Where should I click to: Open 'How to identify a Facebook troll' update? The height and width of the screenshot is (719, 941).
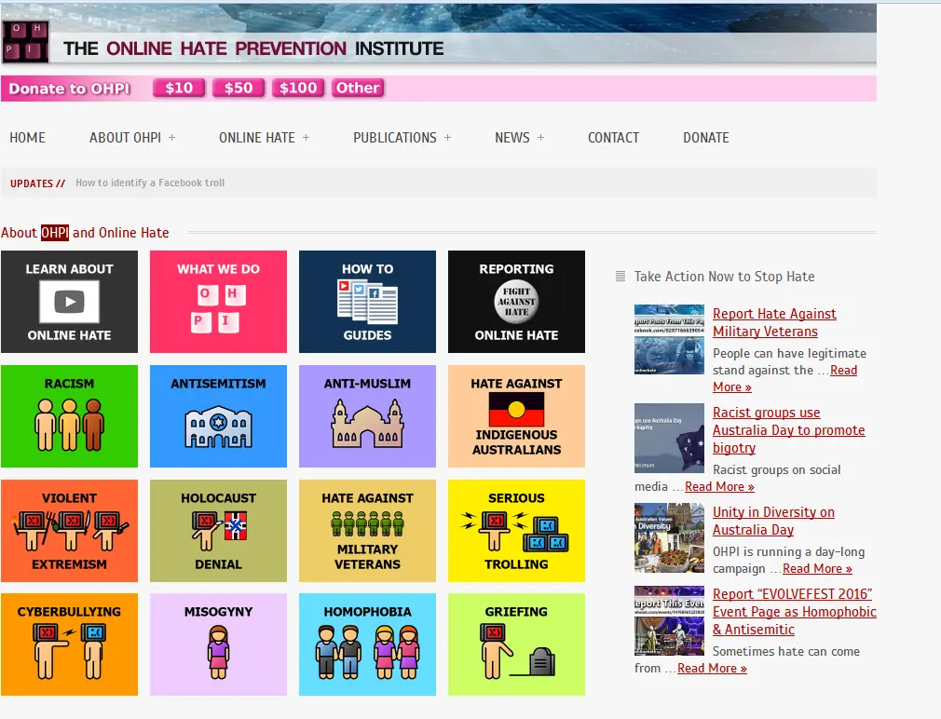(x=150, y=183)
